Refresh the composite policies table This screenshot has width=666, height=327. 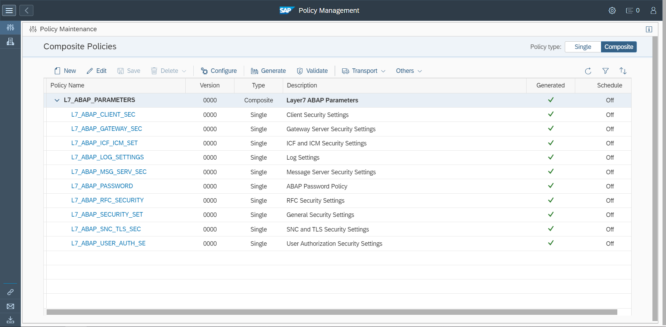[588, 71]
